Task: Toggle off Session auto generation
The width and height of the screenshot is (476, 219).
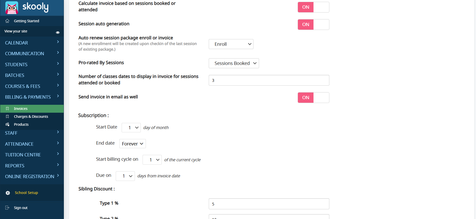Action: tap(313, 25)
